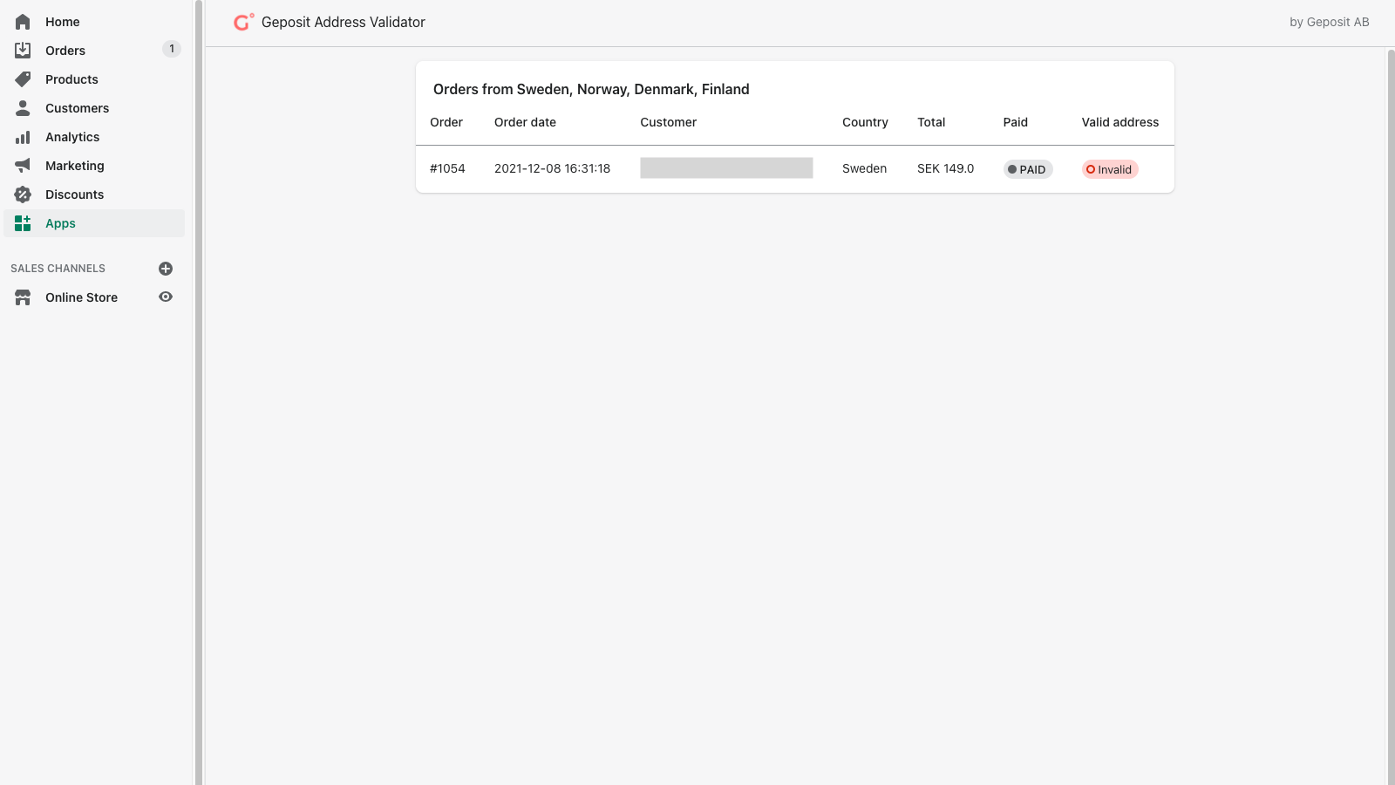Click the Analytics bar chart icon
Viewport: 1395px width, 785px height.
[23, 137]
